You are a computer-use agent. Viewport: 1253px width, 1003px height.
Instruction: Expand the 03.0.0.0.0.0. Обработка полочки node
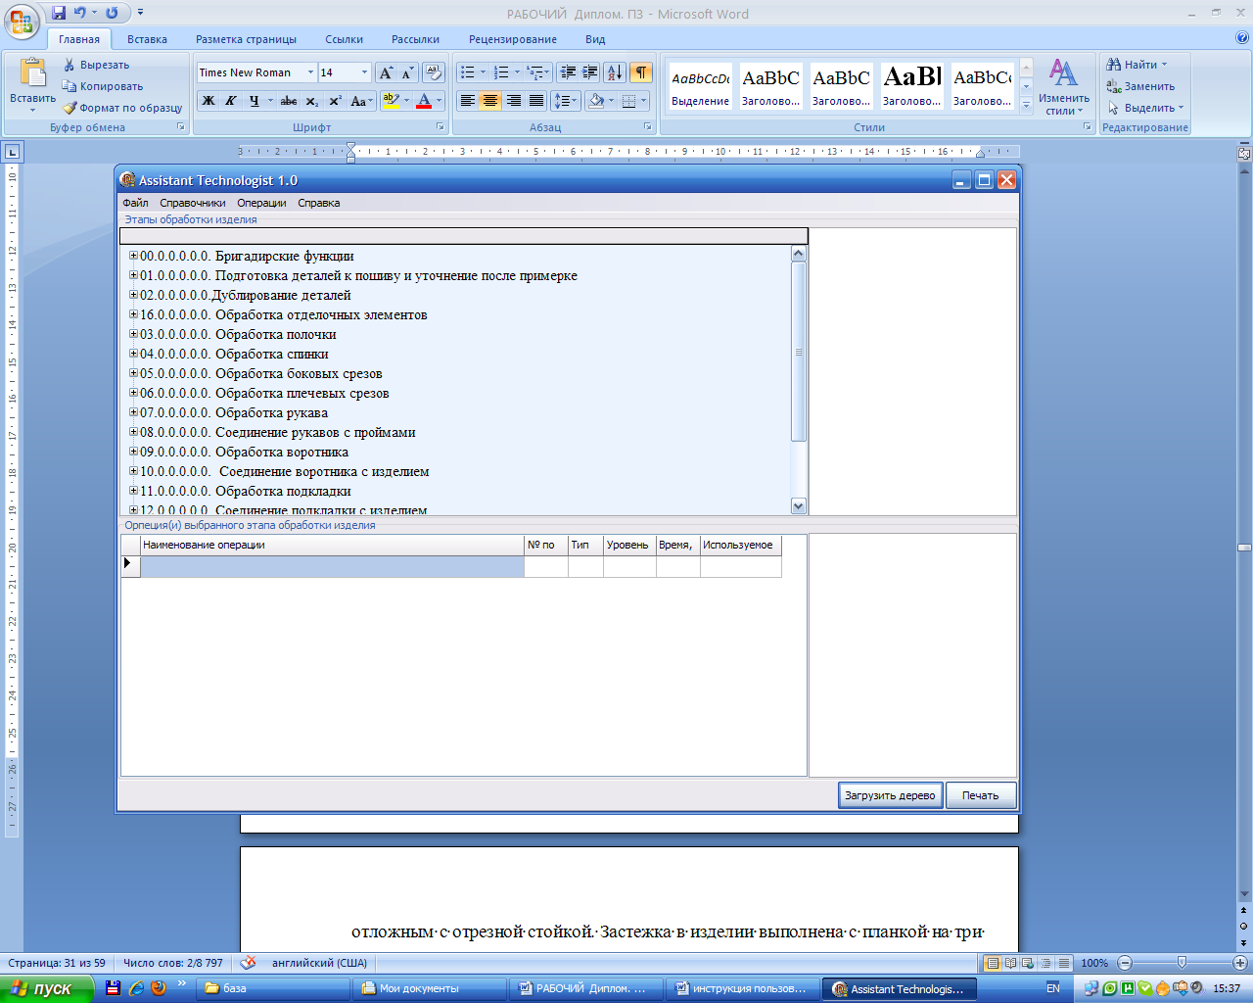pyautogui.click(x=133, y=334)
